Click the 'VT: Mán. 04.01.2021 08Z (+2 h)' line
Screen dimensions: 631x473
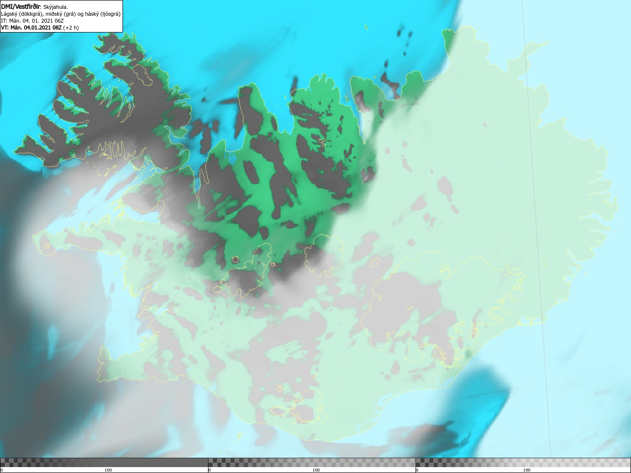[40, 28]
